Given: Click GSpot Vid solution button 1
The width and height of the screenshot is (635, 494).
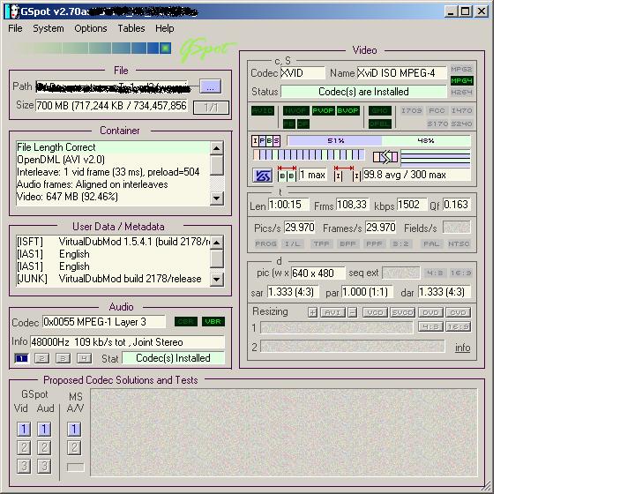Looking at the screenshot, I should 24,430.
